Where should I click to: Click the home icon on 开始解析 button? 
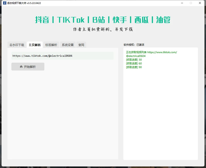(21, 67)
